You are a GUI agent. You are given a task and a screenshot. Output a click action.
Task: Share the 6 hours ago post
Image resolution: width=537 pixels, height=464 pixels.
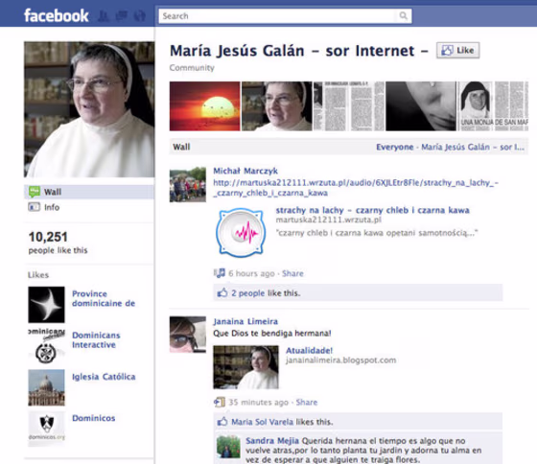(292, 273)
